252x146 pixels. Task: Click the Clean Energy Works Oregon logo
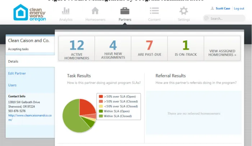pyautogui.click(x=29, y=13)
